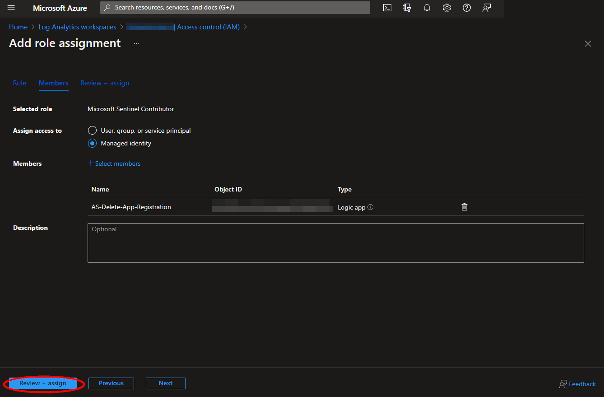Click into the optional Description field
Screen dimensions: 604x397
point(335,243)
